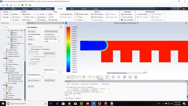Open Scene Animation dialog
188x106 pixels.
tap(127, 17)
